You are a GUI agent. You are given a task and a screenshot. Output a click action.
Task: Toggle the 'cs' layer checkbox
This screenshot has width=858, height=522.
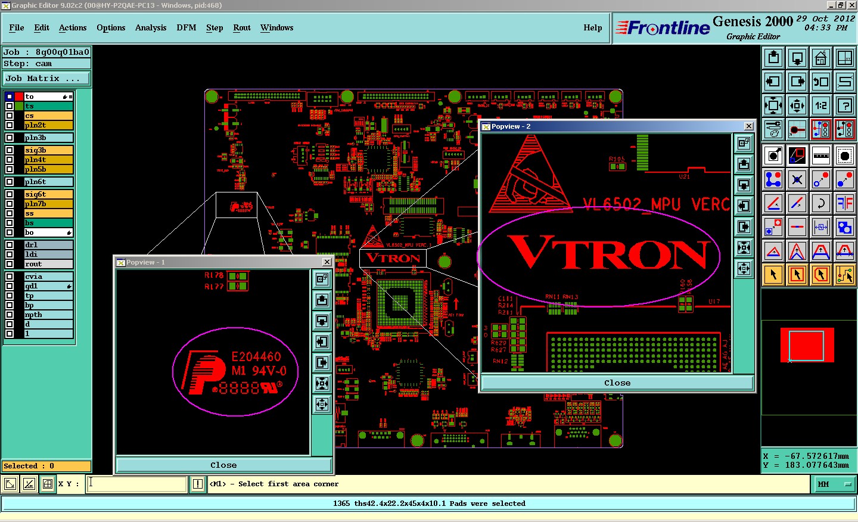tap(10, 116)
